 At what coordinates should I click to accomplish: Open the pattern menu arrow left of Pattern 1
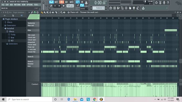pos(91,8)
